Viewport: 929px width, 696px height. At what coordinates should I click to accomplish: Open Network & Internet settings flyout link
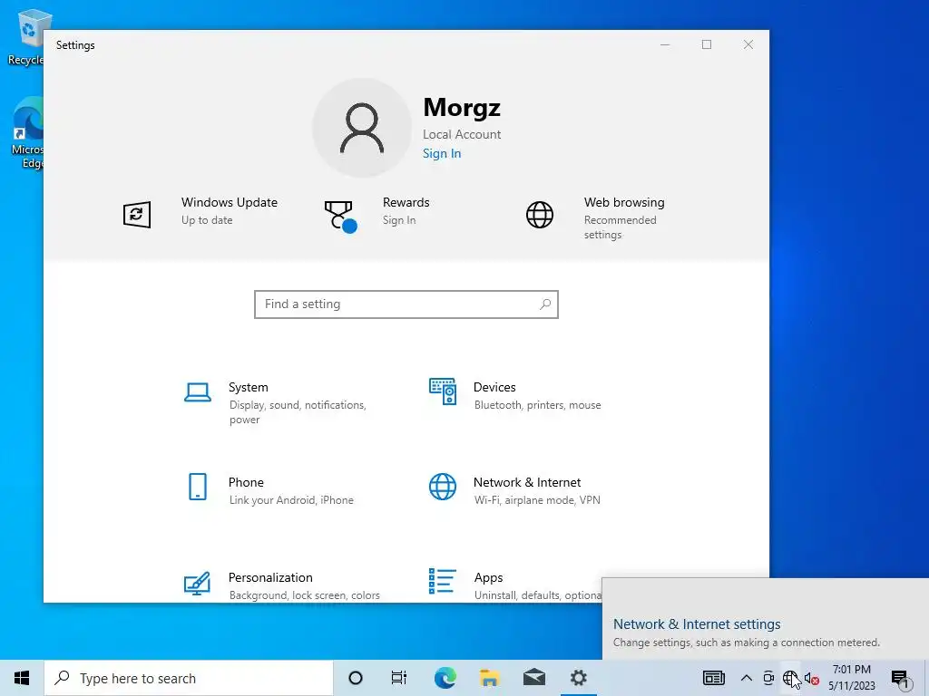697,623
